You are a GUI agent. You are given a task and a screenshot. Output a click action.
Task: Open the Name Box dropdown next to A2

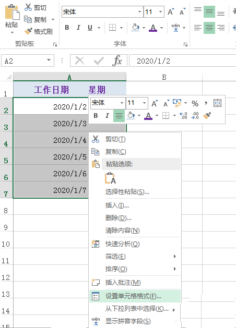[x=49, y=60]
